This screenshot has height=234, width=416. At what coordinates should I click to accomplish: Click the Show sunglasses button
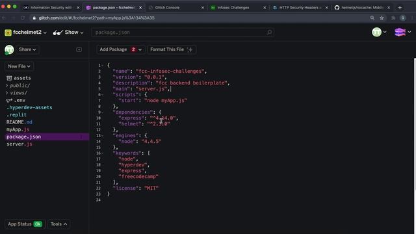68,32
